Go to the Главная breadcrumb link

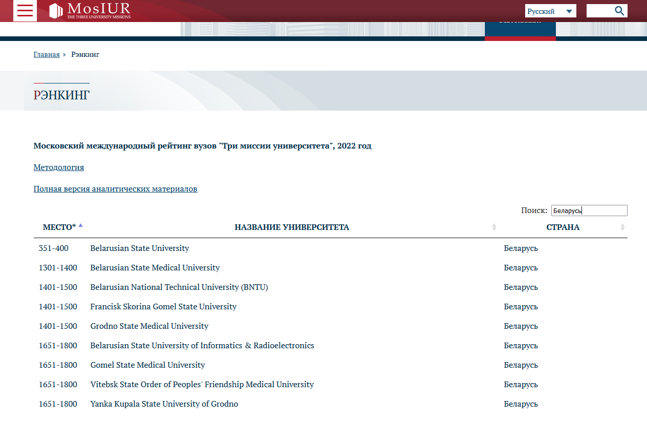point(47,54)
